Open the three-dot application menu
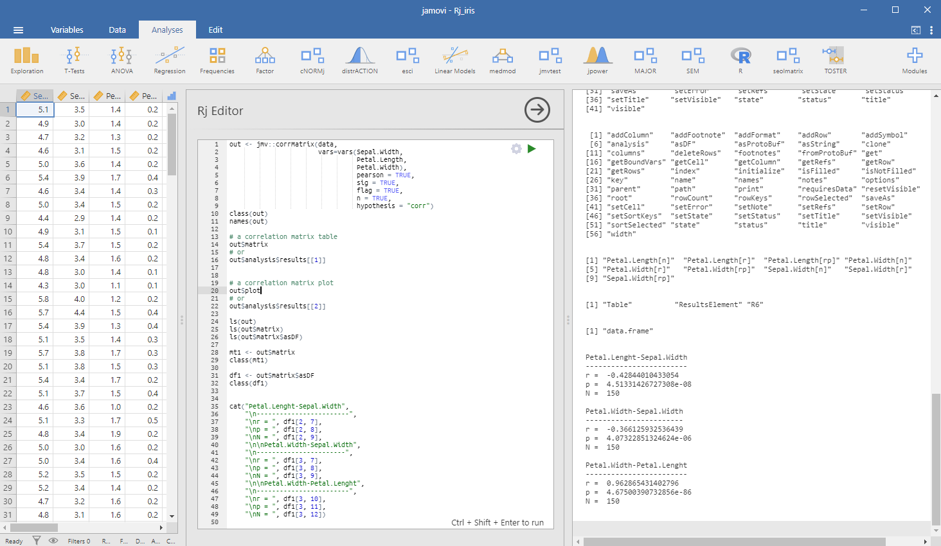This screenshot has height=546, width=941. [931, 30]
